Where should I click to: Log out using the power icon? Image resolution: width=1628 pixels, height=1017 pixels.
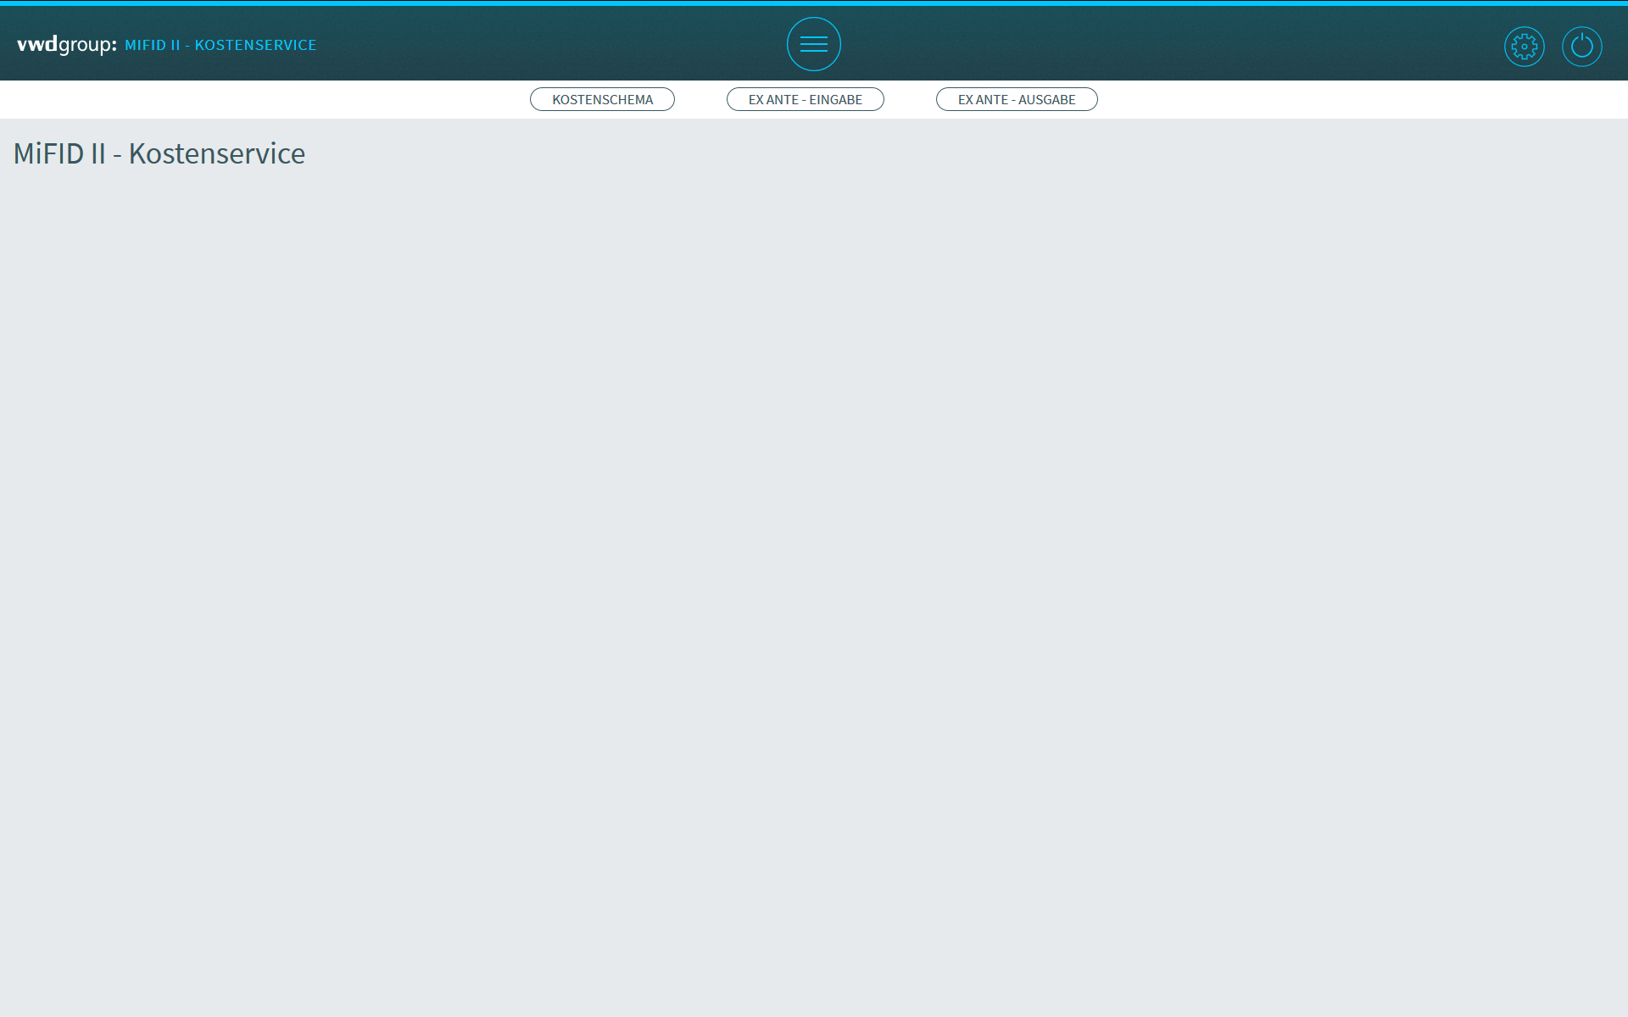(x=1581, y=47)
